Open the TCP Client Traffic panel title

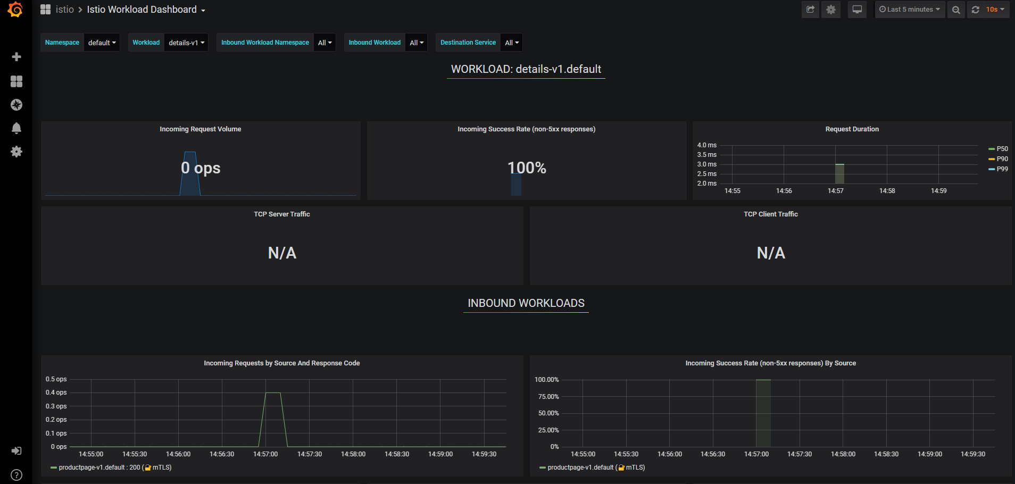(x=771, y=214)
